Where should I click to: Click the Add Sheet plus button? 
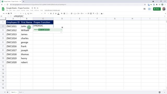(5, 92)
